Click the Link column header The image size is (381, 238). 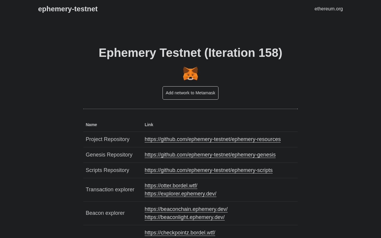coord(149,125)
